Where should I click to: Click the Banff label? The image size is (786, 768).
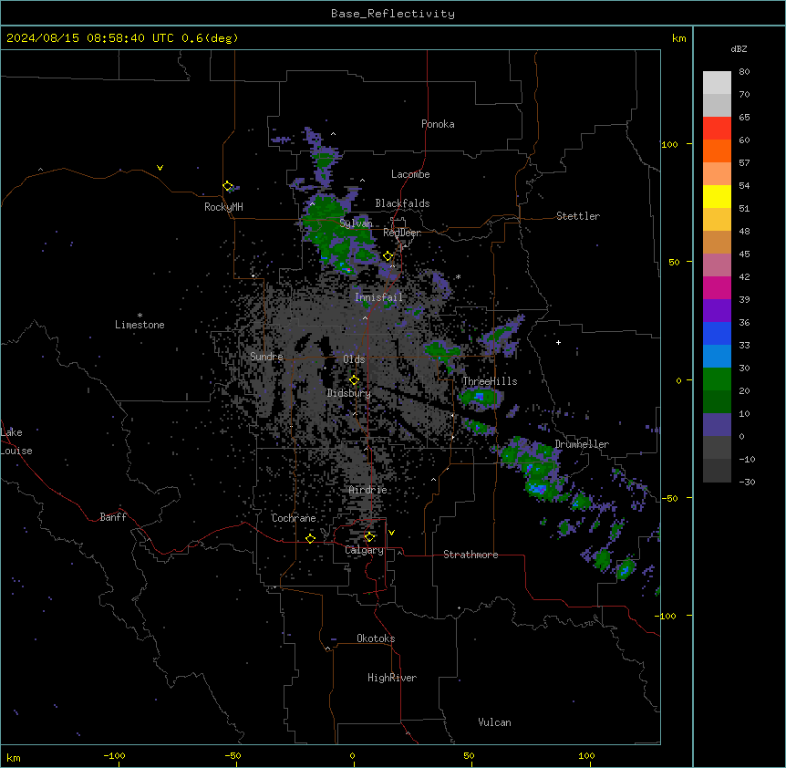click(x=113, y=517)
